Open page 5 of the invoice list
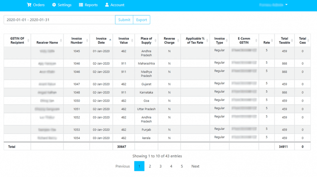The width and height of the screenshot is (317, 177). pos(181,166)
